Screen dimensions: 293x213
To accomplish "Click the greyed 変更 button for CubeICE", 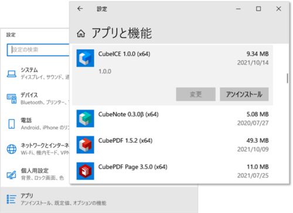I will (x=196, y=94).
